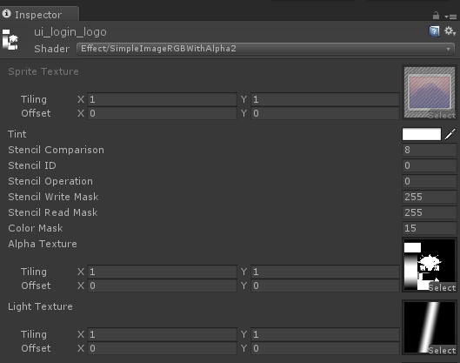Toggle the Inspector lock icon
The image size is (460, 363).
pos(436,16)
